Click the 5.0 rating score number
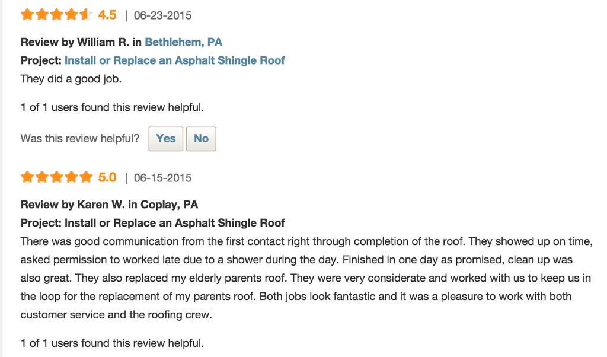This screenshot has width=607, height=357. [x=107, y=177]
